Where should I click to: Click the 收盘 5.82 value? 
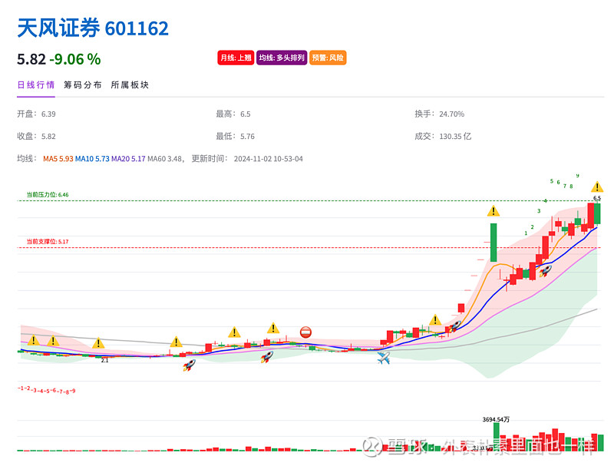click(x=48, y=137)
